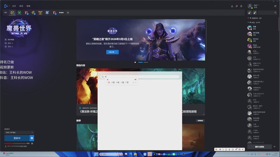Collapse the favorite friends group

pos(248,18)
